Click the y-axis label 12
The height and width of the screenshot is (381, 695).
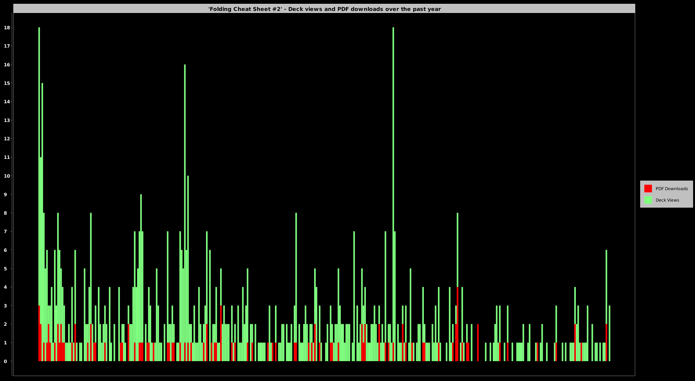[x=6, y=139]
